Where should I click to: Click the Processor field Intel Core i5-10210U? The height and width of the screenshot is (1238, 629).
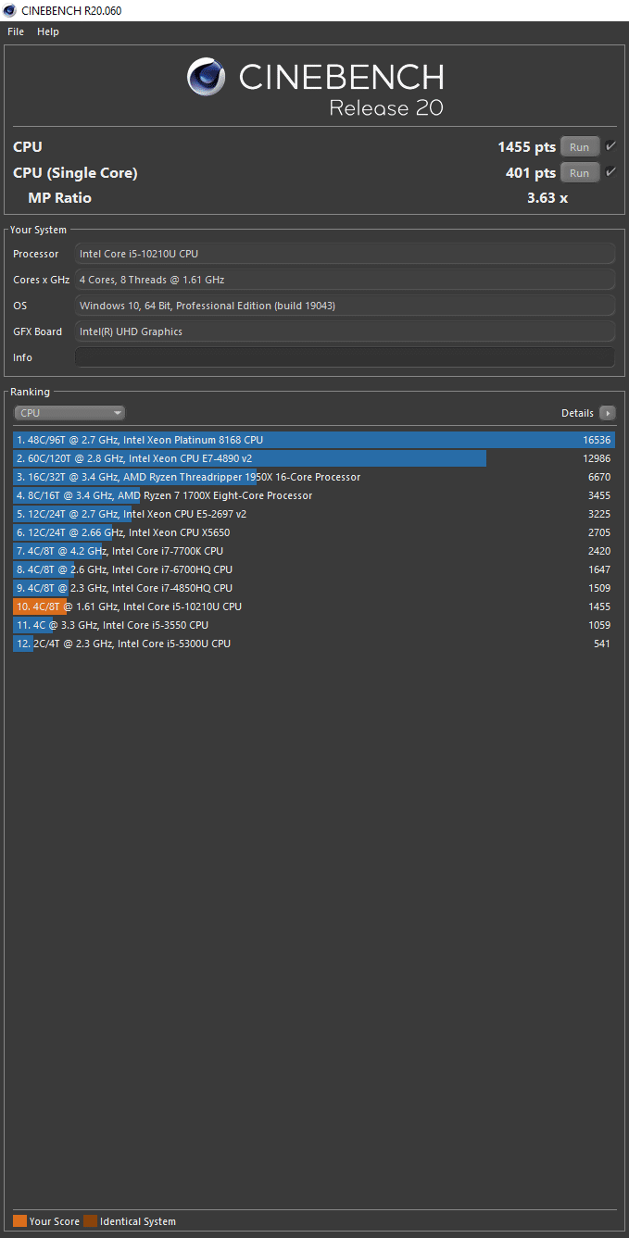click(345, 254)
